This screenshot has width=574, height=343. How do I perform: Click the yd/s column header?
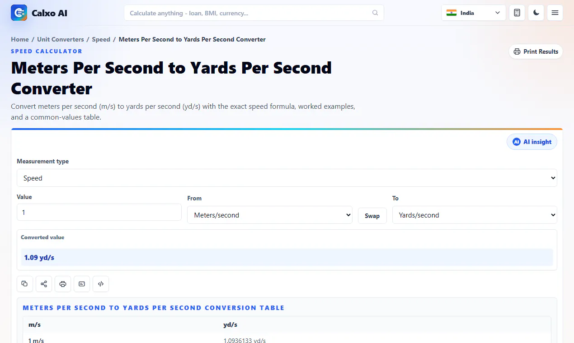pos(230,324)
